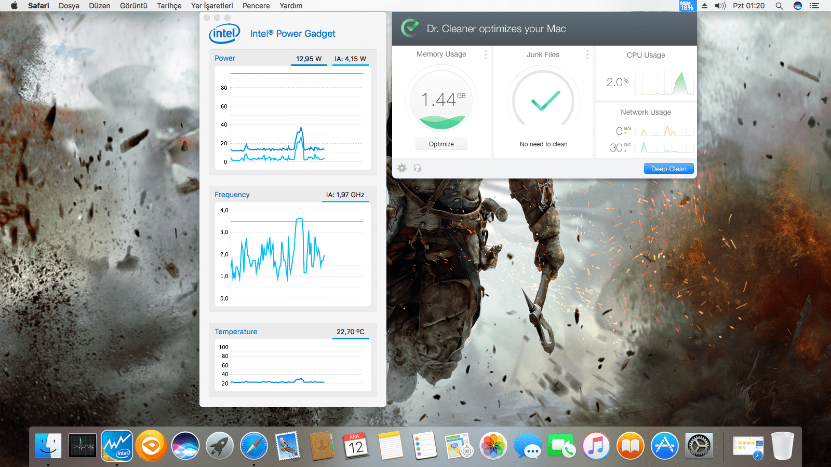Click the Optimize memory button
This screenshot has height=467, width=831.
coord(441,144)
